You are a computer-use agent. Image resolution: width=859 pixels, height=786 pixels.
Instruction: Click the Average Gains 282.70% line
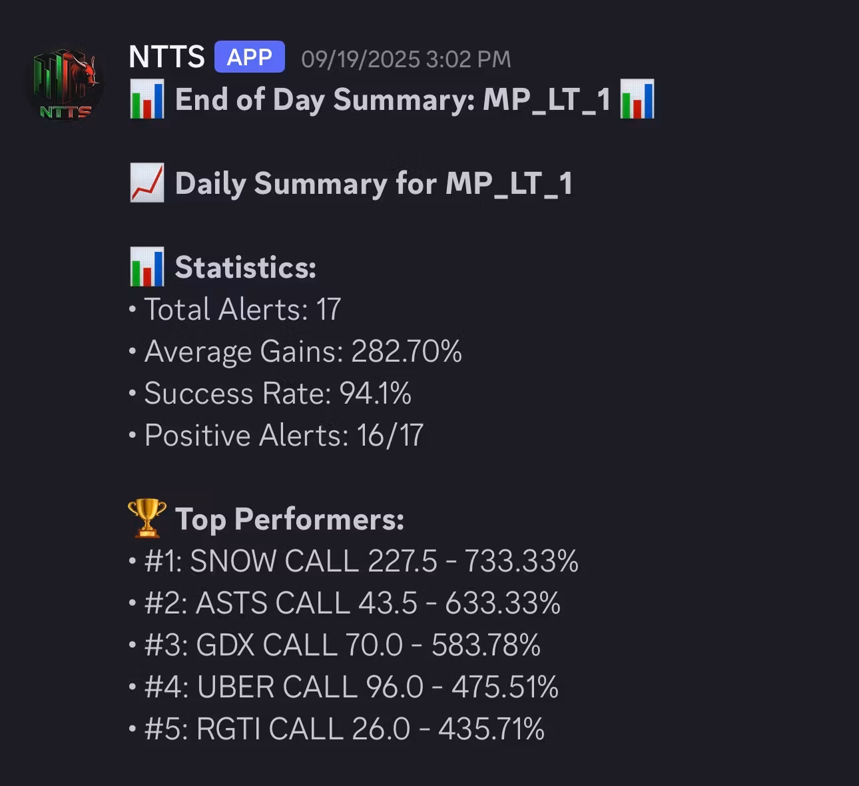(x=303, y=352)
